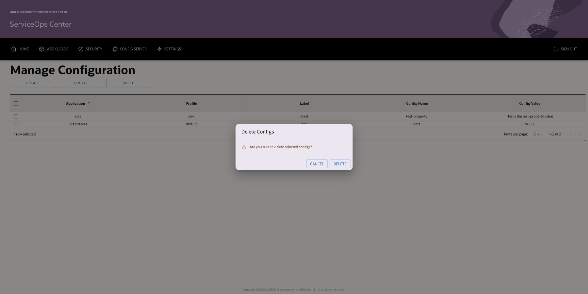Click the previous page chevron in pagination

pyautogui.click(x=571, y=134)
